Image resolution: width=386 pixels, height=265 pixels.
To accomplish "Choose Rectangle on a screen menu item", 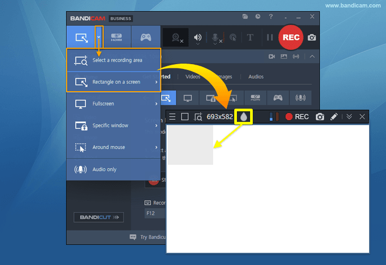I will click(x=114, y=82).
